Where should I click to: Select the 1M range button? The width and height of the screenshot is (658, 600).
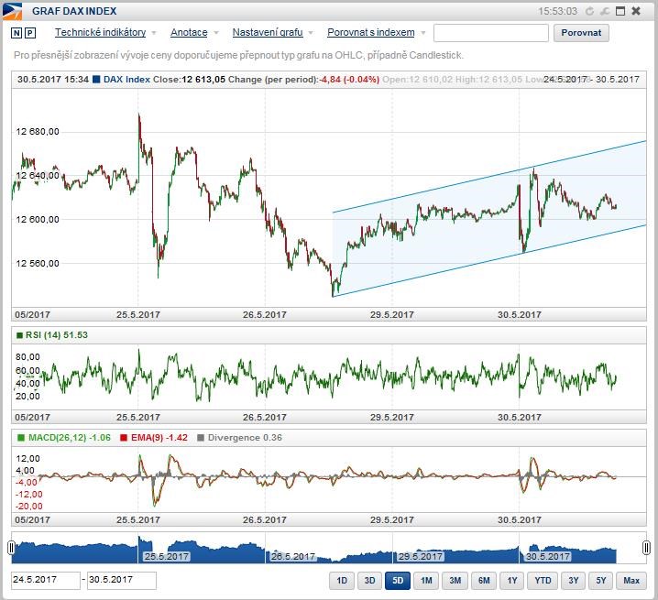426,580
